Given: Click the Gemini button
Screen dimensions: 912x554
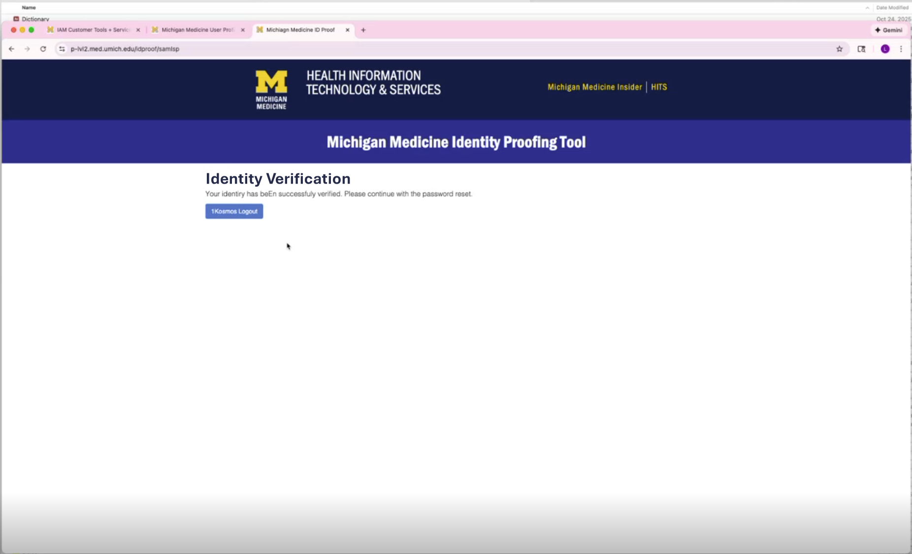Looking at the screenshot, I should 889,30.
